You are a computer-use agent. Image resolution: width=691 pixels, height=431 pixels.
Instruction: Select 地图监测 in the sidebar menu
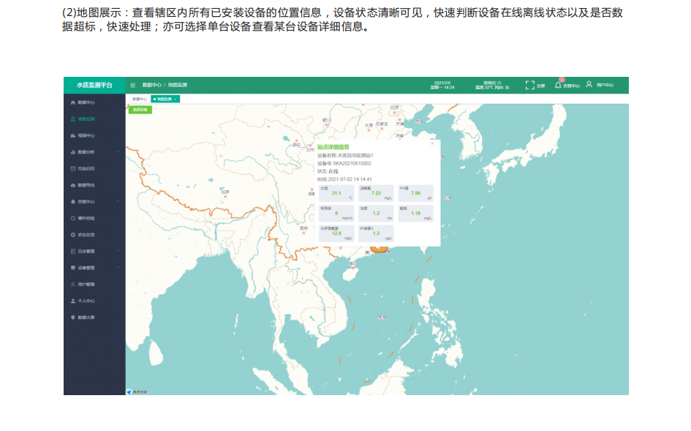[x=86, y=119]
